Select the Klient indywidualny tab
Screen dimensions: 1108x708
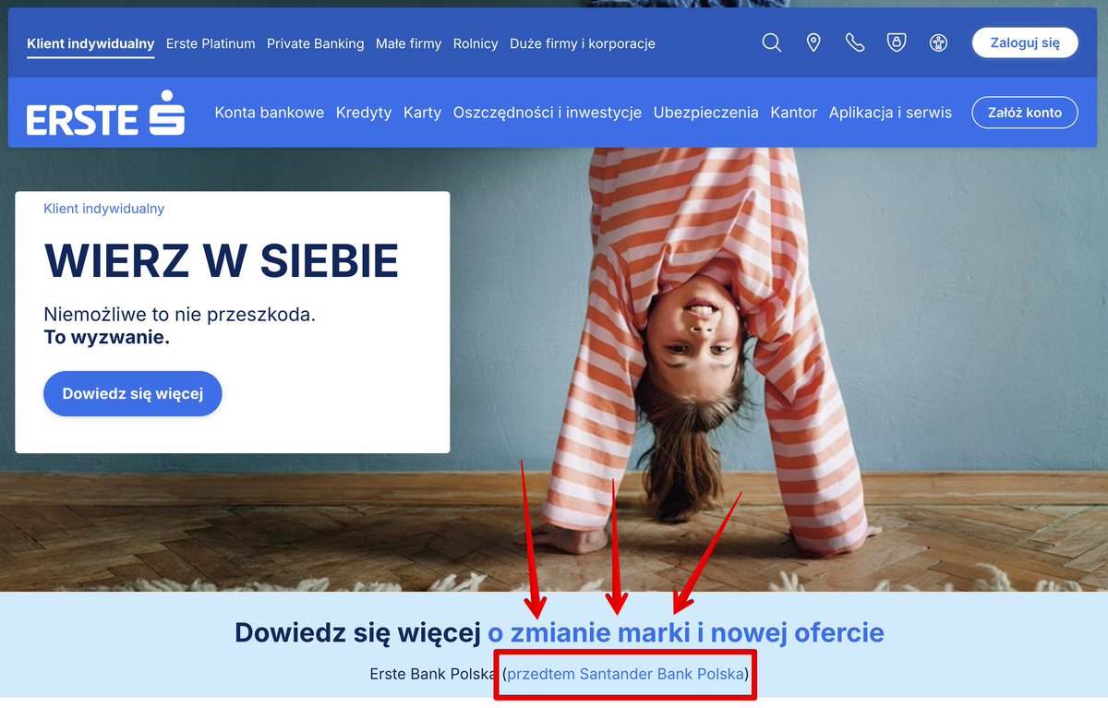(90, 43)
